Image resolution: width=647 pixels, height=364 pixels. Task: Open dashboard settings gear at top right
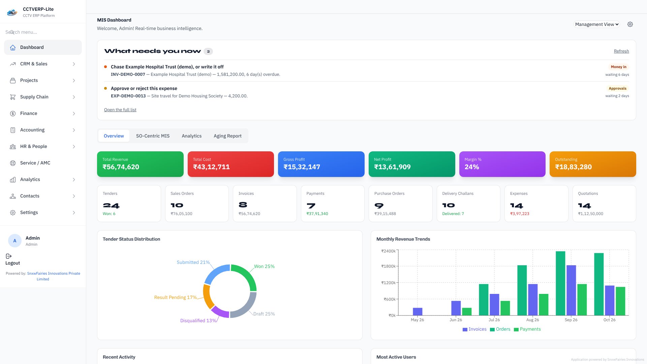pyautogui.click(x=630, y=24)
